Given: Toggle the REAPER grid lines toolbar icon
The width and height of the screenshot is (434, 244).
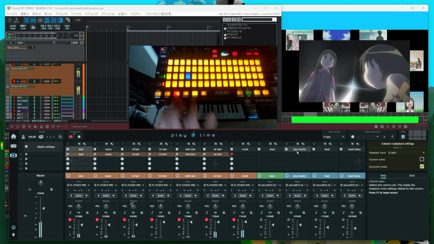Looking at the screenshot, I should click(x=54, y=20).
